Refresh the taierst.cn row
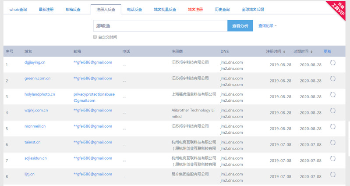The width and height of the screenshot is (350, 186). (x=332, y=143)
